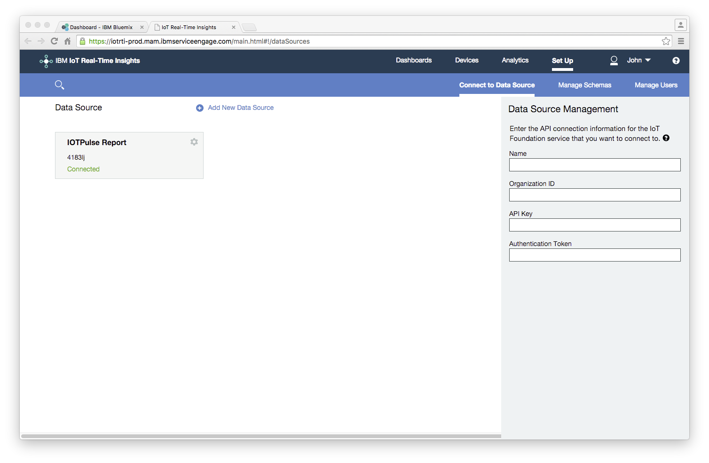Switch to Dashboard - IBM Bluemix browser tab
Screen dimensions: 709x463
tap(101, 27)
